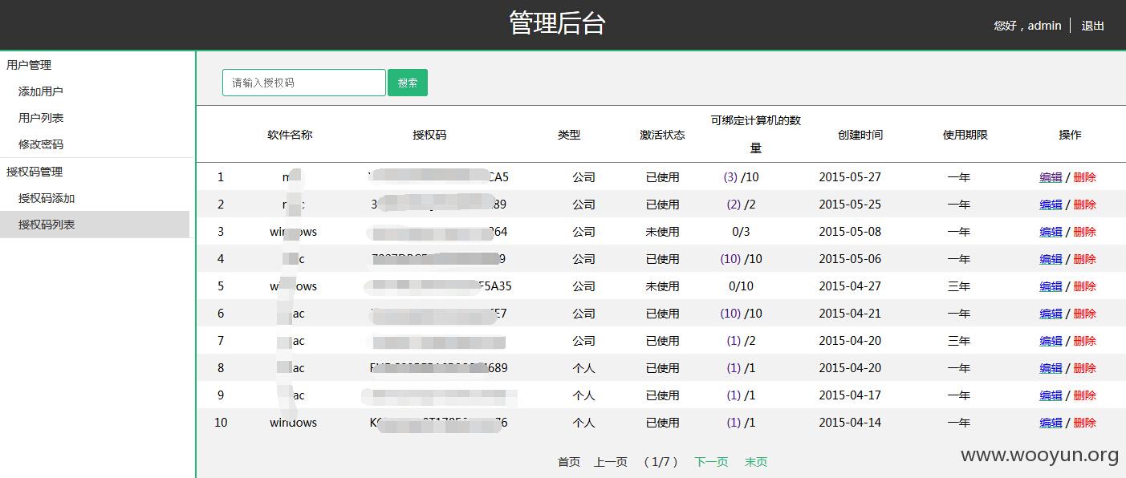Image resolution: width=1126 pixels, height=478 pixels.
Task: Click the windows name in row 10
Action: coord(293,423)
